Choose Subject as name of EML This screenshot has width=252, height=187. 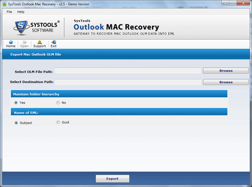coord(16,123)
